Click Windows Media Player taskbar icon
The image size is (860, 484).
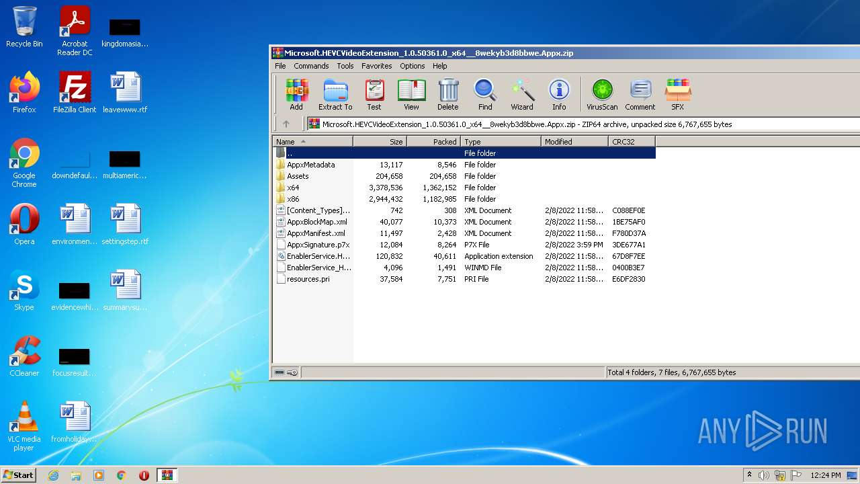[99, 475]
